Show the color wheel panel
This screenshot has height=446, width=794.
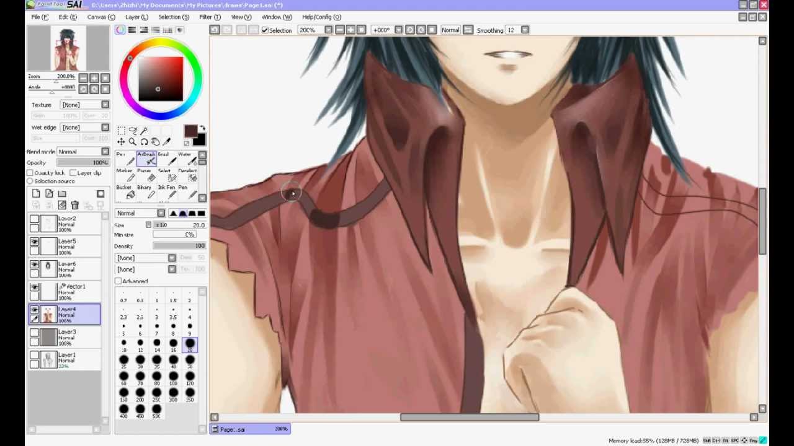(120, 30)
